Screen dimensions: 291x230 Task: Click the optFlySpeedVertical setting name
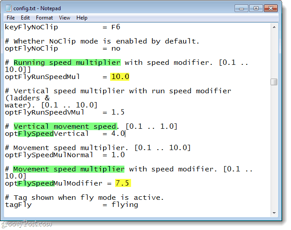coord(47,134)
